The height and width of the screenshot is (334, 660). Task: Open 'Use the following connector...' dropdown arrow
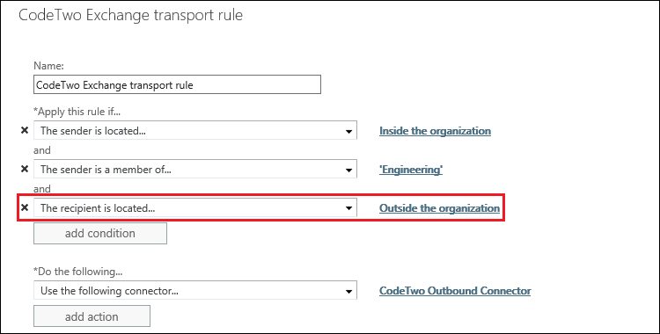348,291
